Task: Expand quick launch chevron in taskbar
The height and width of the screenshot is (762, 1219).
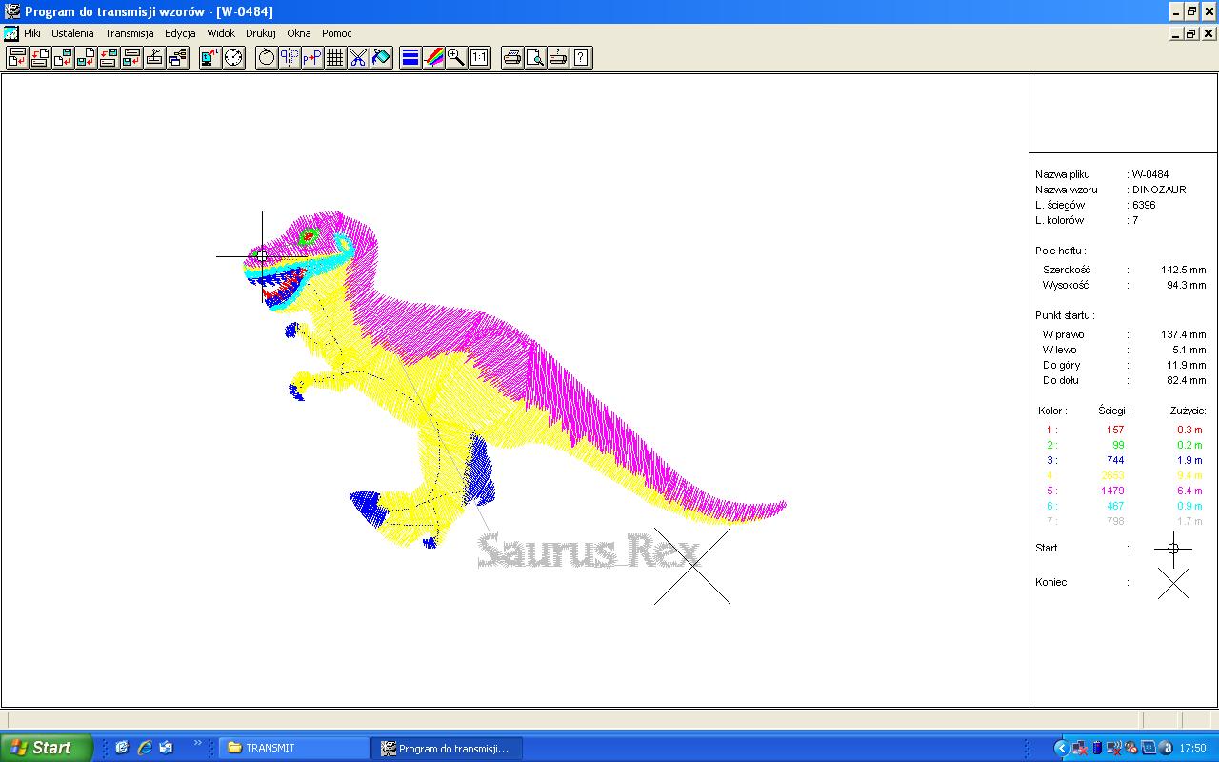Action: (198, 743)
